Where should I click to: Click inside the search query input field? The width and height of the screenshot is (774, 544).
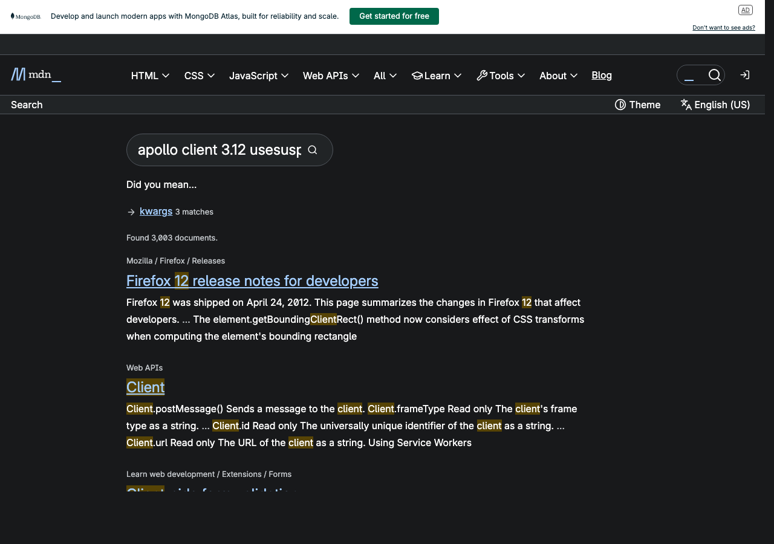[218, 149]
